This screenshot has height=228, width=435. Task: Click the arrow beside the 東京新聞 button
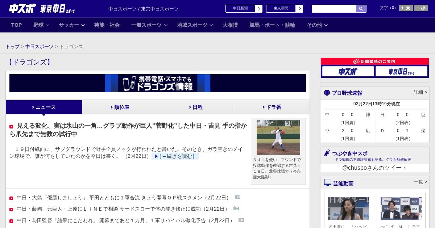coord(299,9)
